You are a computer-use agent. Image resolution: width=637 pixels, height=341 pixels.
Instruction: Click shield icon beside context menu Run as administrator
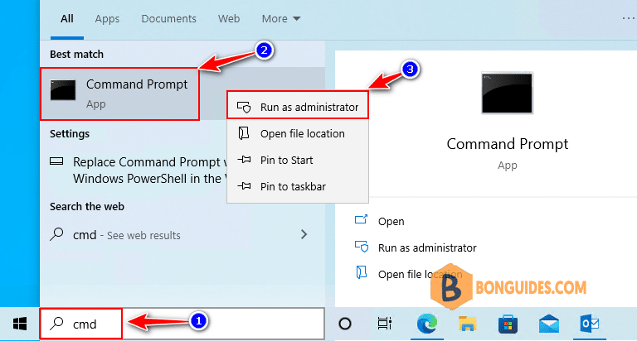244,107
